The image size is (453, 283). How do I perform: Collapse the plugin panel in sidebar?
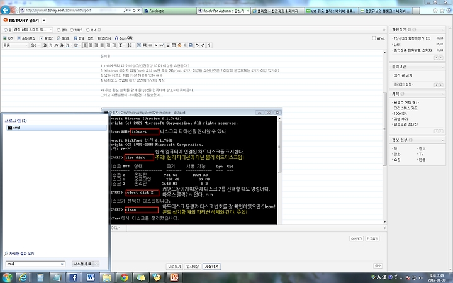tap(442, 67)
